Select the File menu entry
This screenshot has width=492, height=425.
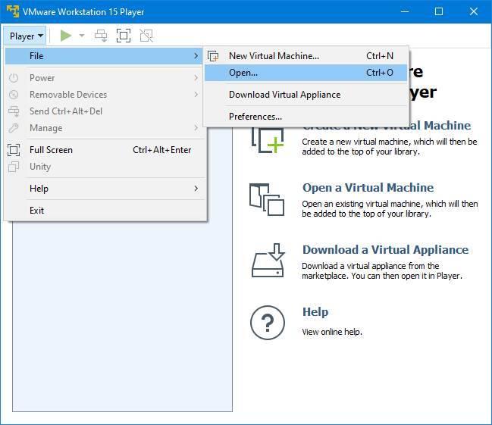click(x=104, y=56)
